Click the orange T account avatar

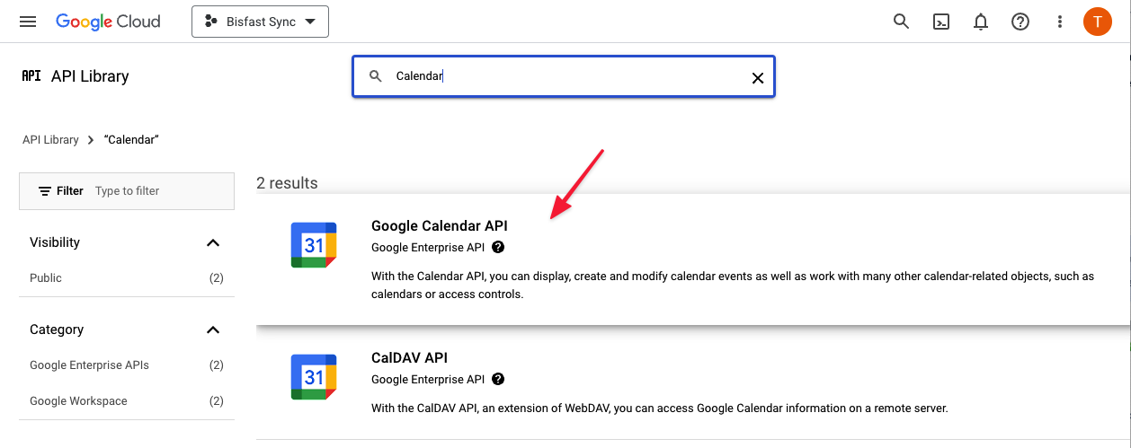point(1098,22)
